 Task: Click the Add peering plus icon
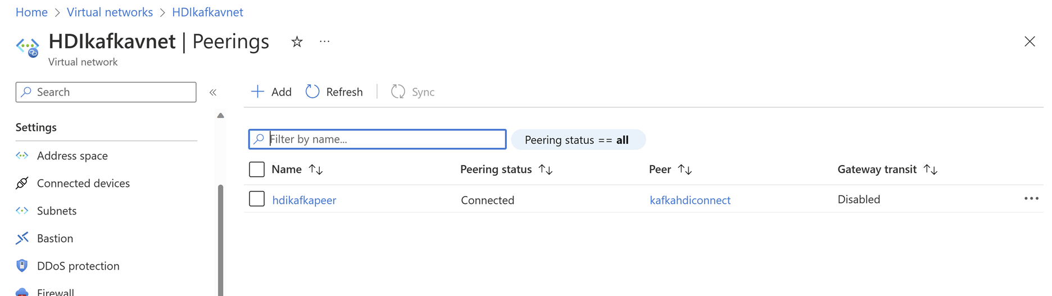pos(257,92)
